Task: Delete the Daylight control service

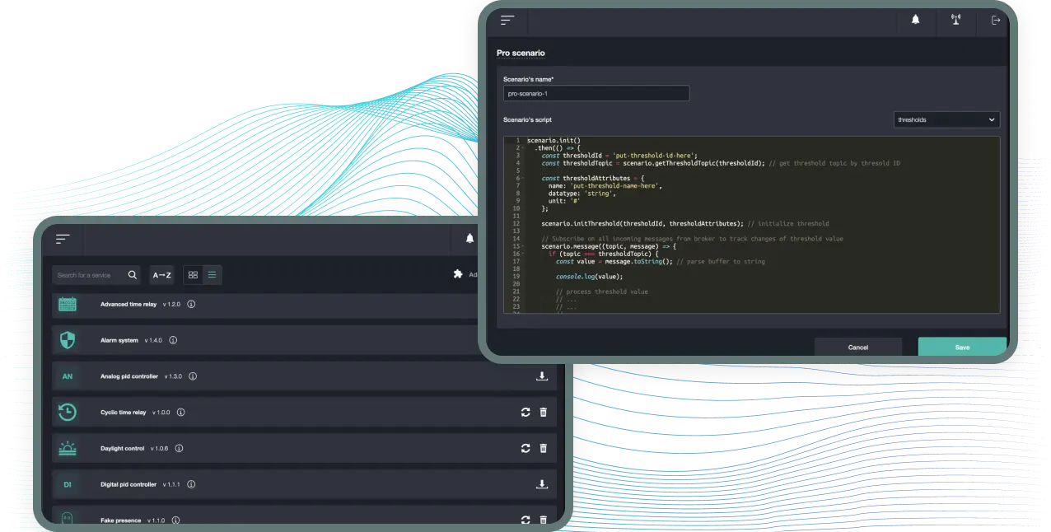Action: pyautogui.click(x=543, y=448)
